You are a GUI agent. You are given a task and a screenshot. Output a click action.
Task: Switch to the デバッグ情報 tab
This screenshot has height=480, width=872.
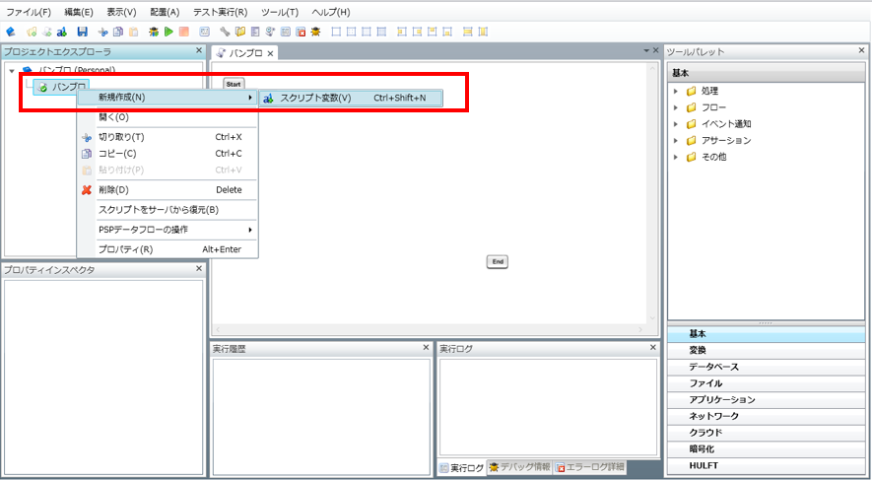[518, 467]
